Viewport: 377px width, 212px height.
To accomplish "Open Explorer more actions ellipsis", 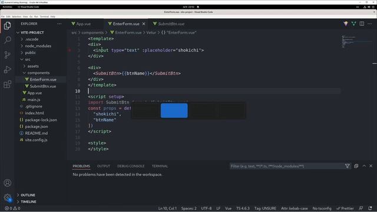I will [59, 24].
